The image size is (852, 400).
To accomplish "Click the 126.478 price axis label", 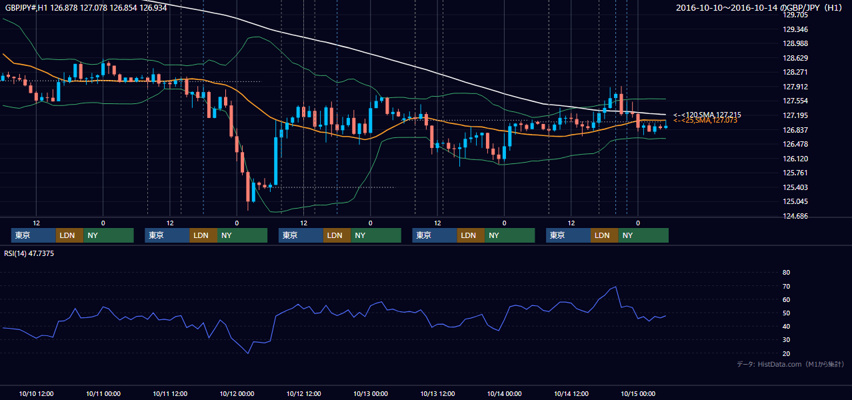I will tap(795, 144).
